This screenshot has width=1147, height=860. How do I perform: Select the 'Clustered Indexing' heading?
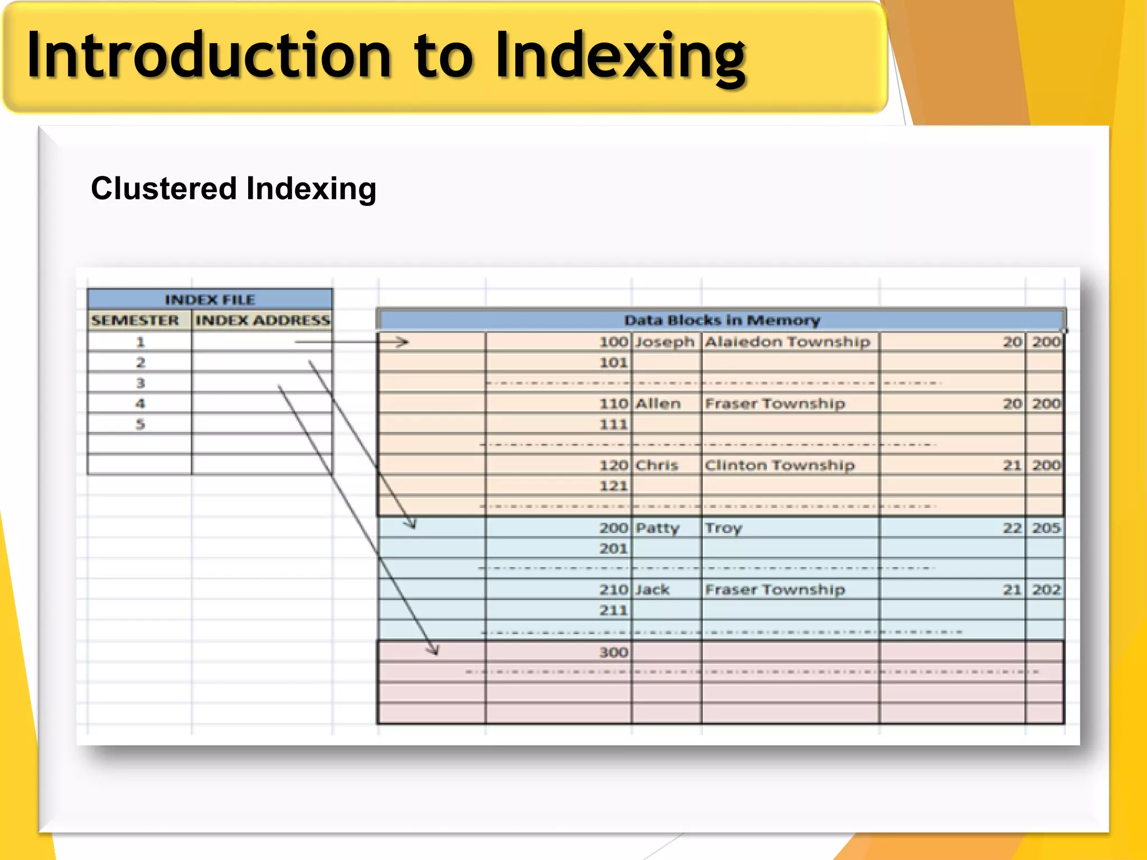[x=234, y=189]
